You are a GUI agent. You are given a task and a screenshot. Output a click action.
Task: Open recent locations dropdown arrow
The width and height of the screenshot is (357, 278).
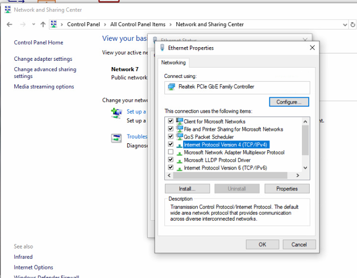pos(34,24)
